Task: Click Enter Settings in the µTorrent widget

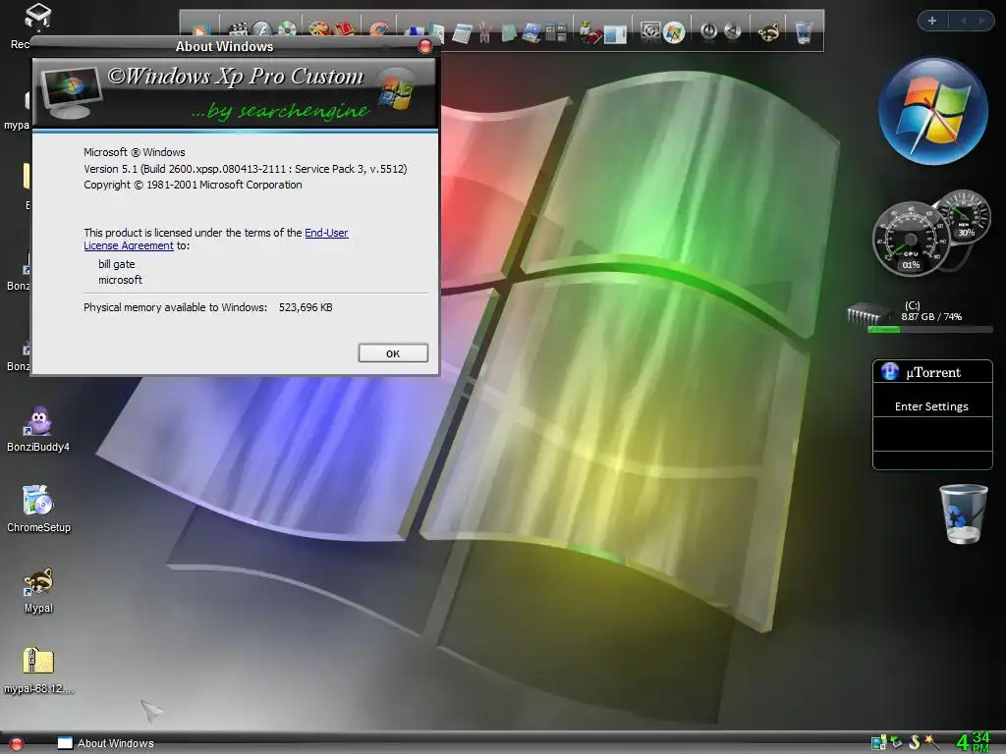Action: (931, 406)
